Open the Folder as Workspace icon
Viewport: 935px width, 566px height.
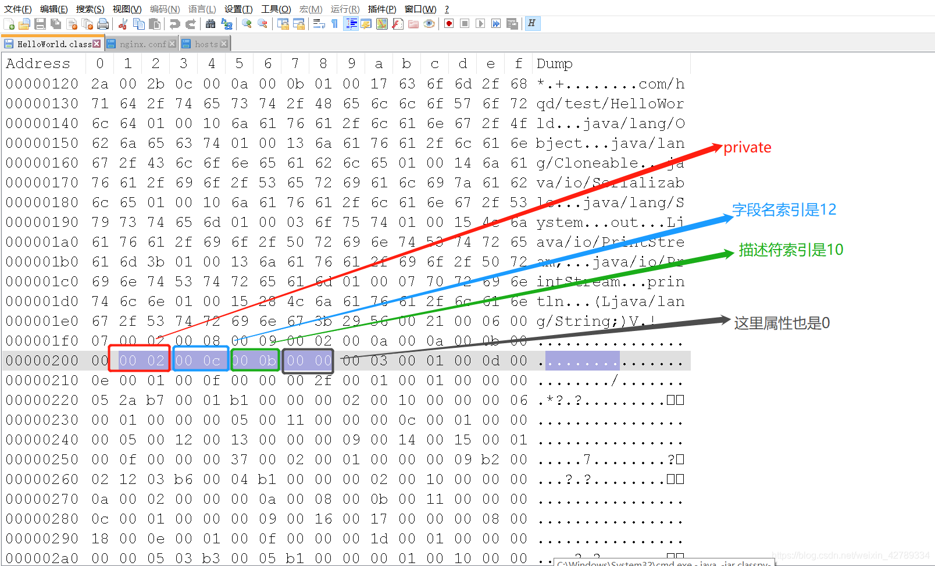pos(413,24)
